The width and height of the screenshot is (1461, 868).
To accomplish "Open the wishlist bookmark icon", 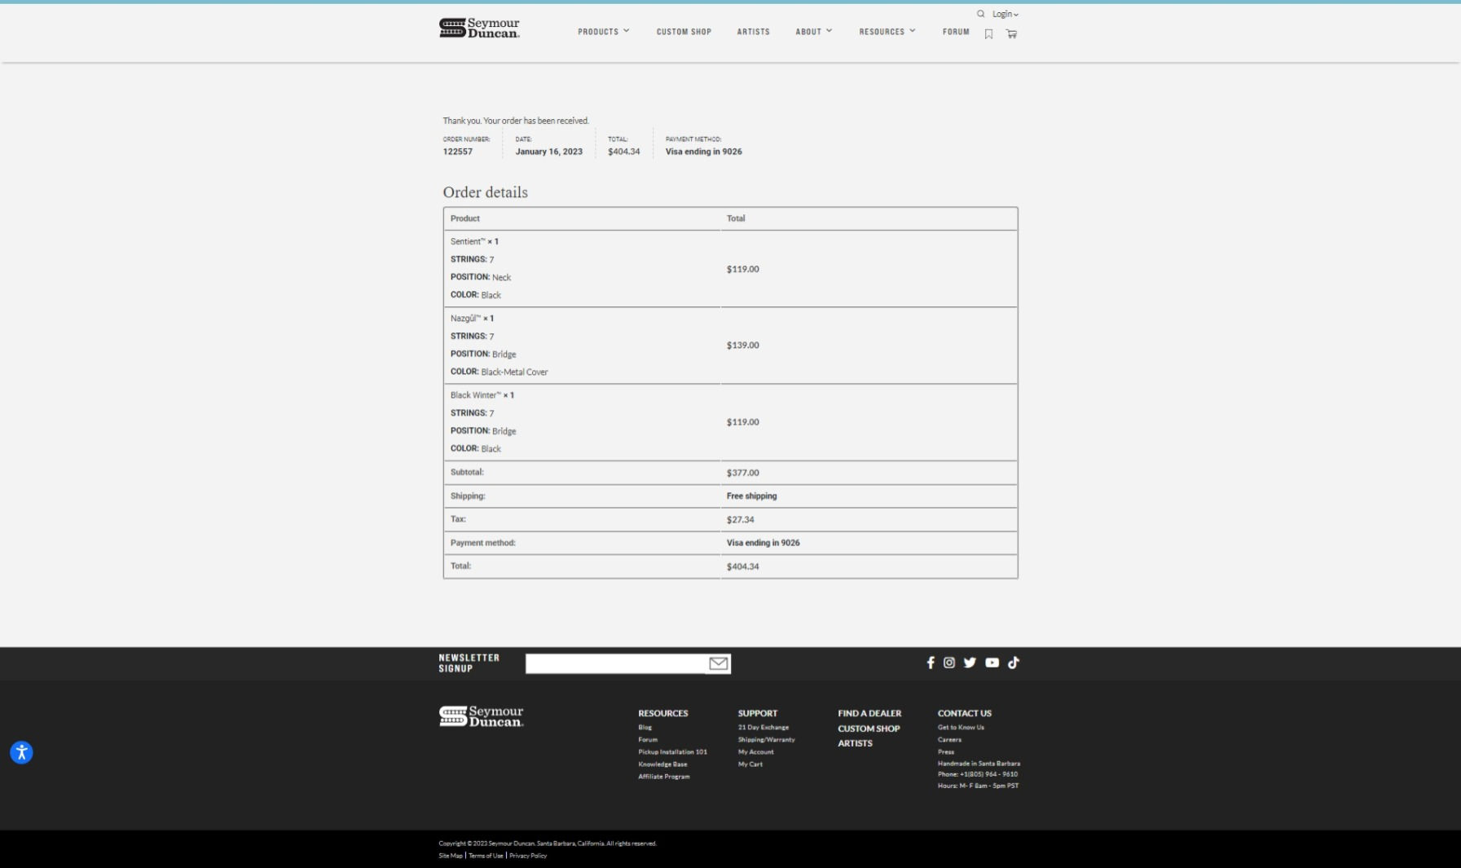I will click(988, 34).
